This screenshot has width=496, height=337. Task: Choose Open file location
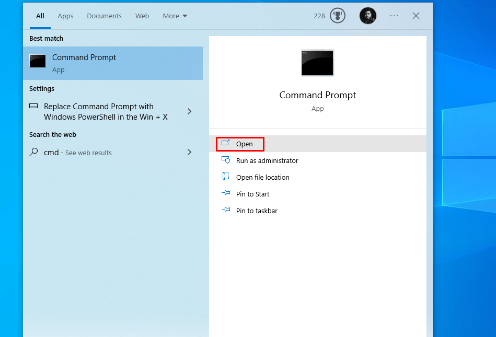pyautogui.click(x=318, y=177)
